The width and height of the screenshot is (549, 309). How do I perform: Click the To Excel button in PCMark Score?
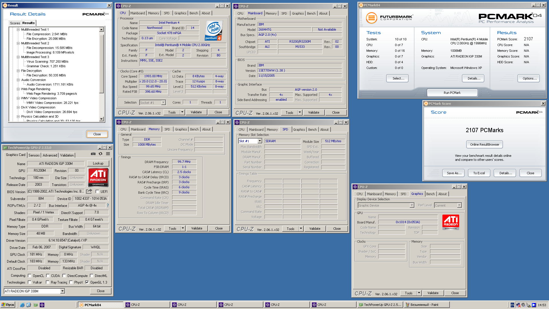click(479, 173)
